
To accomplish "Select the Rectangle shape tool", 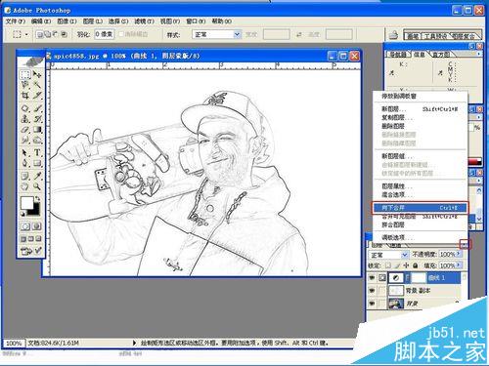I will click(37, 163).
